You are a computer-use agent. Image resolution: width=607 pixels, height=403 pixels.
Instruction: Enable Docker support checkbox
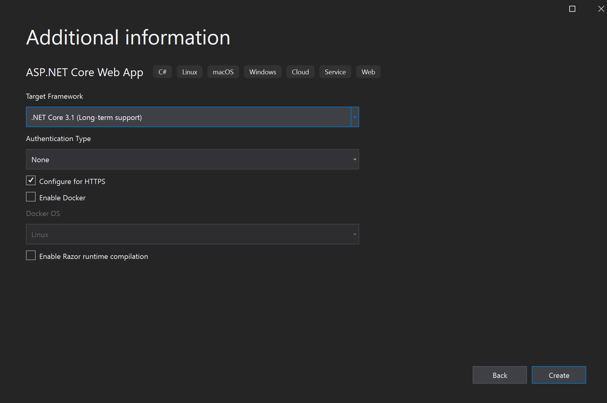[x=31, y=197]
